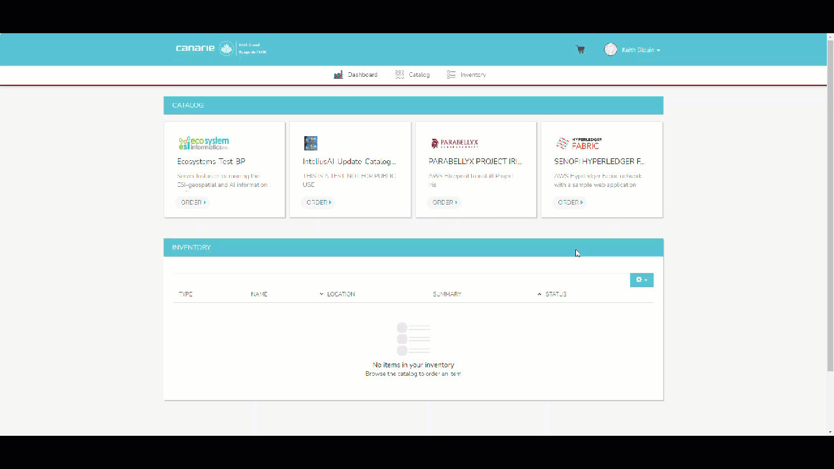
Task: Click the empty inventory list placeholder icon
Action: coord(414,339)
